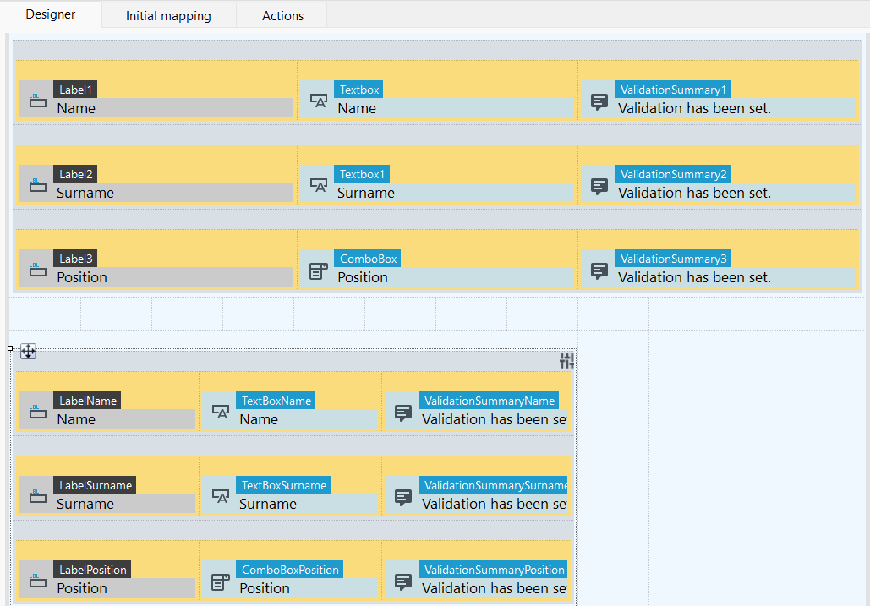
Task: Select the validation icon next to ValidationSummarySurname
Action: coord(403,497)
